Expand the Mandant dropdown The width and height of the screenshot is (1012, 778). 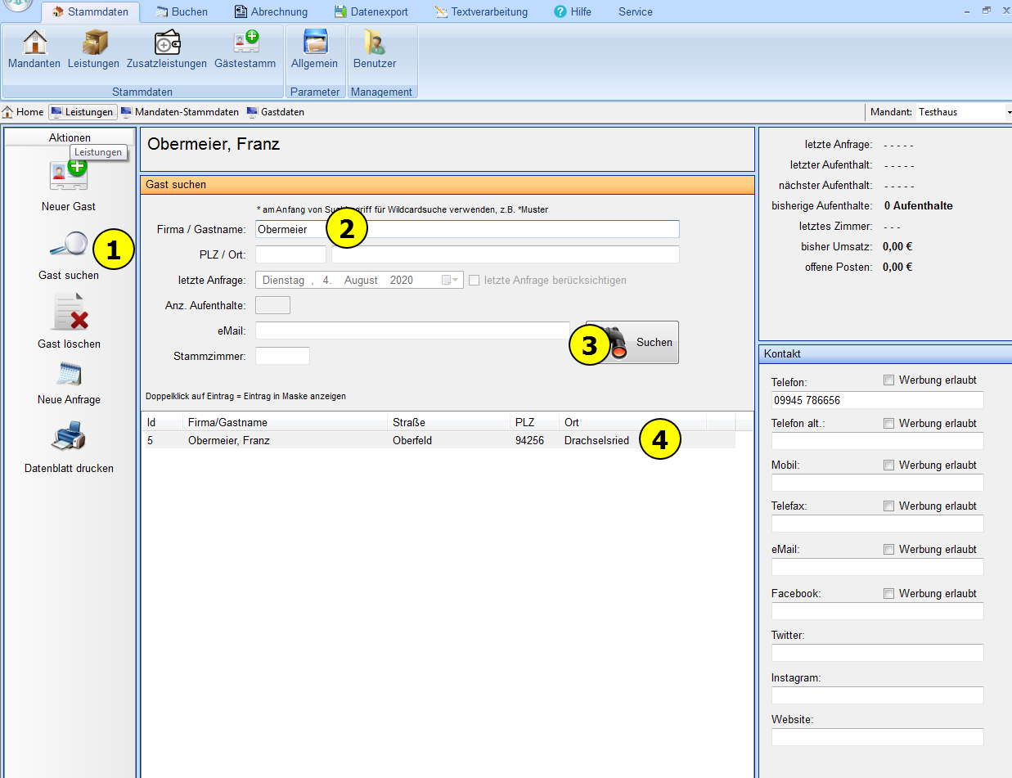pos(1009,112)
